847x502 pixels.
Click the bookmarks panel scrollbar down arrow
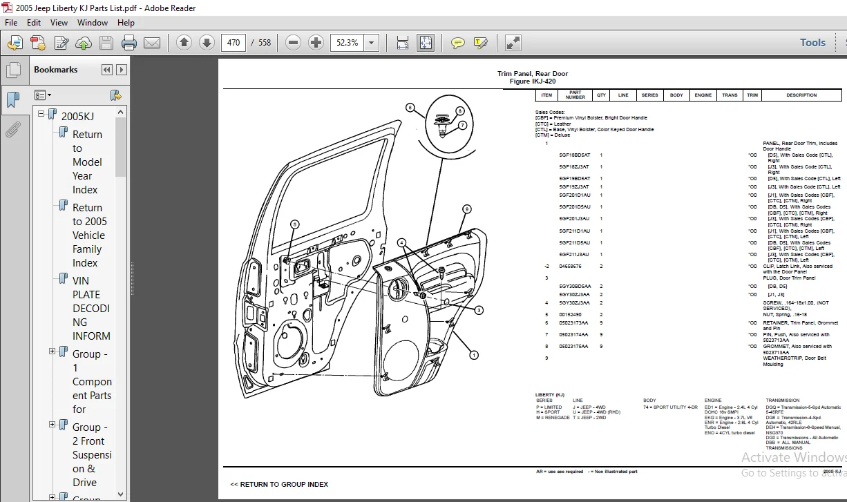click(x=121, y=494)
